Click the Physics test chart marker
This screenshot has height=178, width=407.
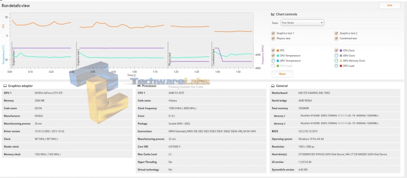pyautogui.click(x=170, y=59)
